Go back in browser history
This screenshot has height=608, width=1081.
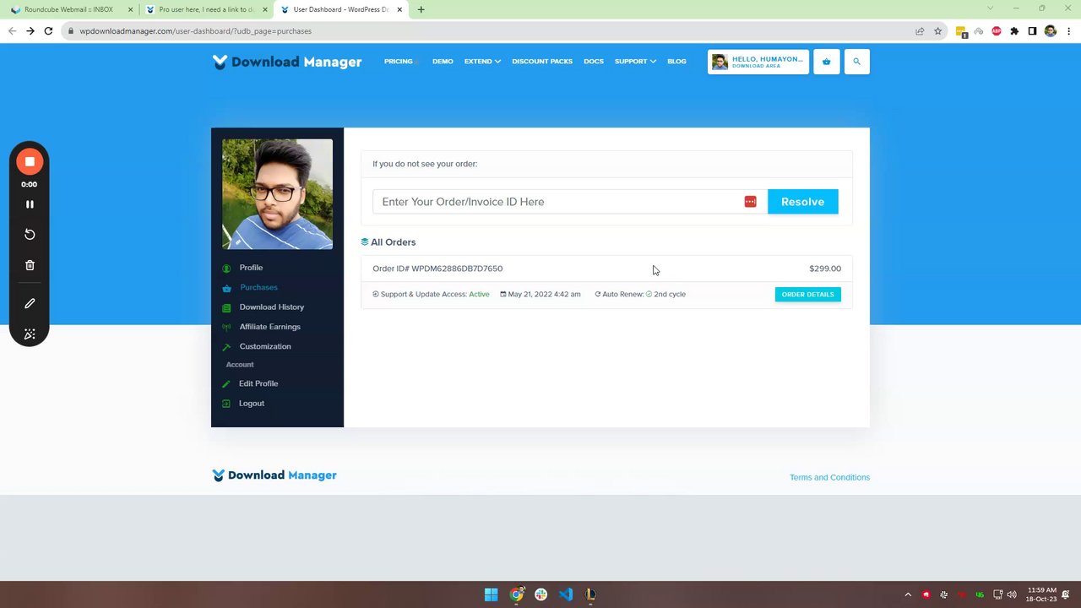click(12, 31)
